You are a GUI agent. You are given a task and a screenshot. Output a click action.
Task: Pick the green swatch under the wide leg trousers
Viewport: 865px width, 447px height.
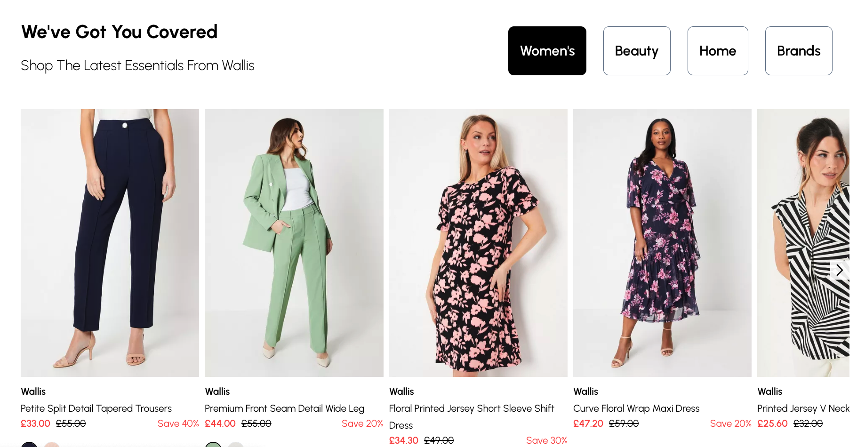tap(213, 445)
